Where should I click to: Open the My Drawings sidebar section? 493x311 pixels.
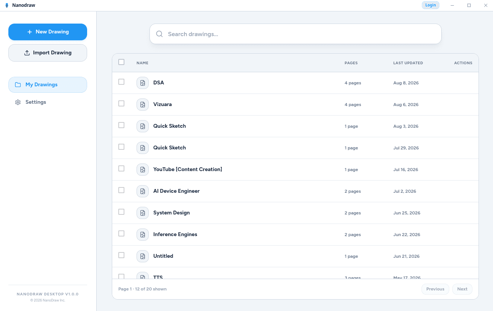point(48,85)
